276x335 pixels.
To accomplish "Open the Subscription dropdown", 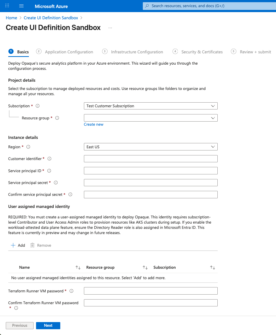I will tap(151, 106).
